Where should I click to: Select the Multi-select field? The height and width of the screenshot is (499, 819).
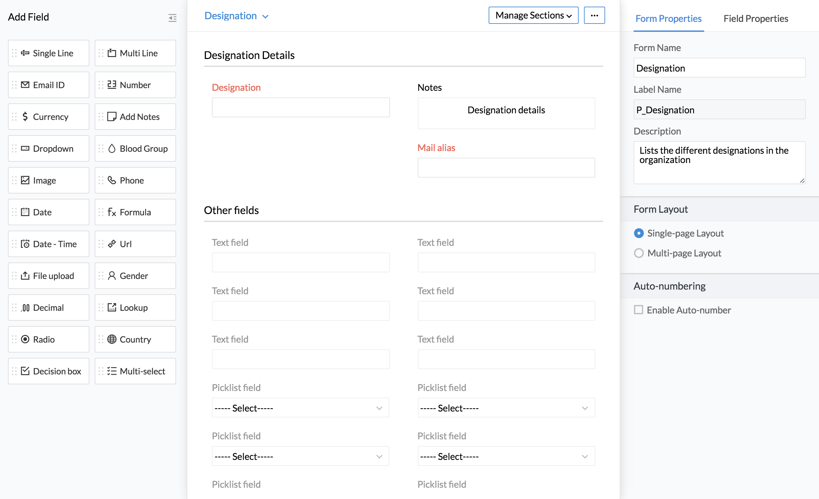click(135, 371)
